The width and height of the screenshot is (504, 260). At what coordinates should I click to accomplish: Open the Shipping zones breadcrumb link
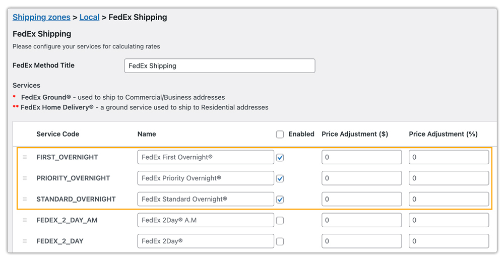pyautogui.click(x=41, y=17)
